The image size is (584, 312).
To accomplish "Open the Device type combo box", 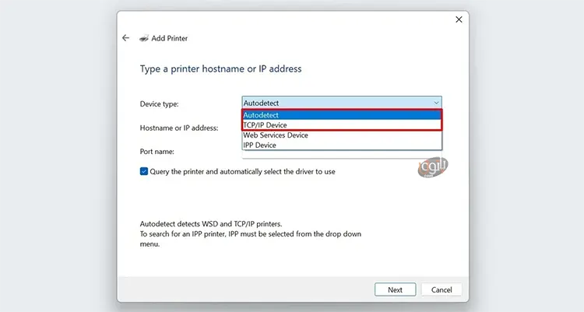I will [x=342, y=103].
